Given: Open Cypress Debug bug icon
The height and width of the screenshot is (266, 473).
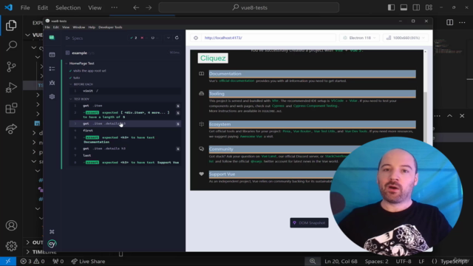Looking at the screenshot, I should (x=52, y=83).
